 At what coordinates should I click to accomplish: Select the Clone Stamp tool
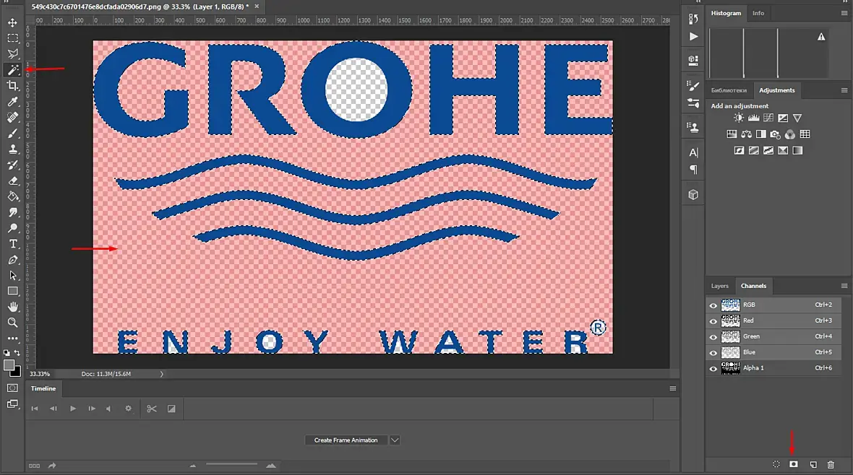point(12,149)
